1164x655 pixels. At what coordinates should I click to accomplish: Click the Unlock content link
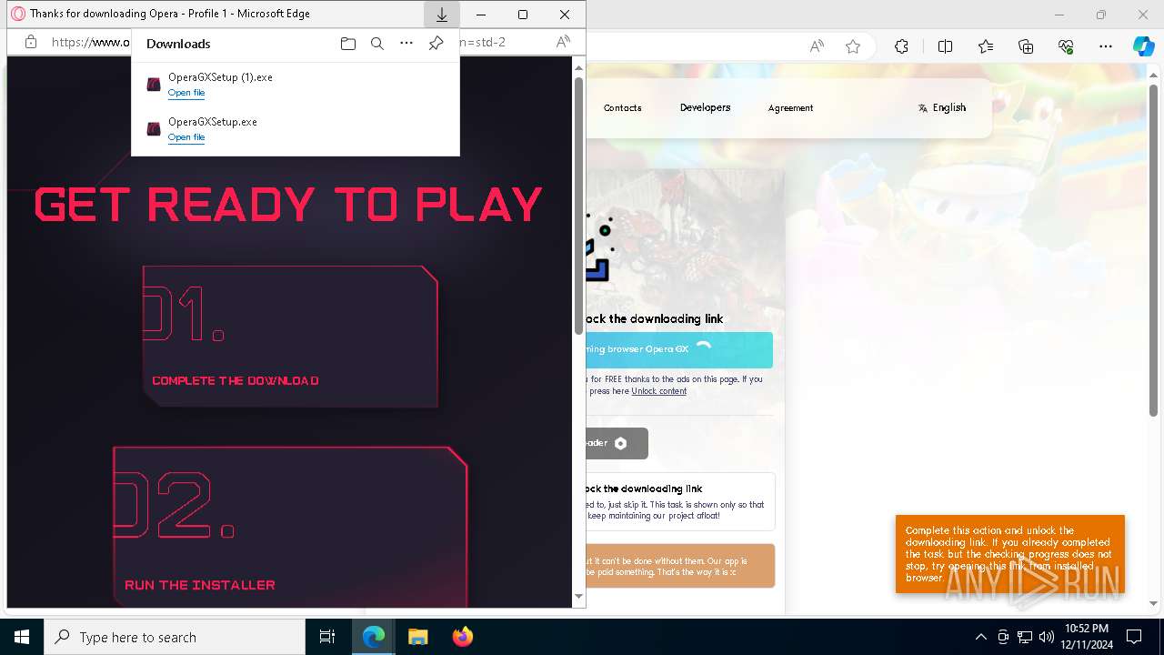(x=659, y=391)
